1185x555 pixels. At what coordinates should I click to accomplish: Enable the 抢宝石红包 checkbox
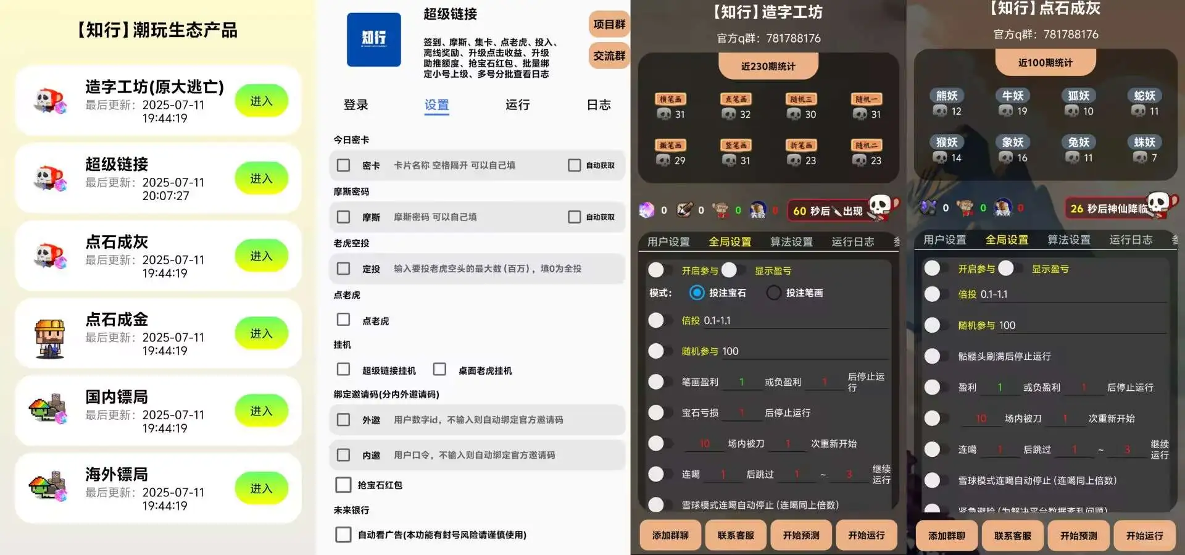[x=344, y=485]
